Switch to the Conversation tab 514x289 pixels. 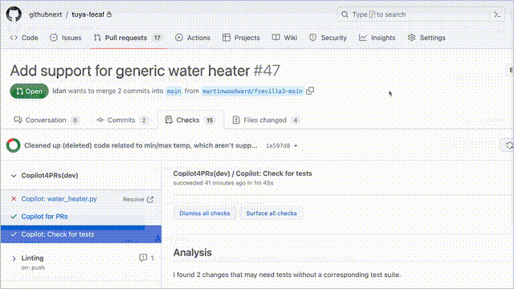tap(47, 120)
